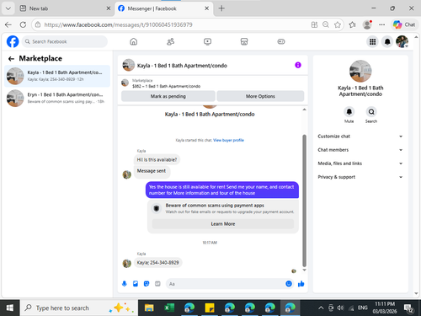
Task: Open browser zoom magnifier icon
Action: [x=326, y=24]
